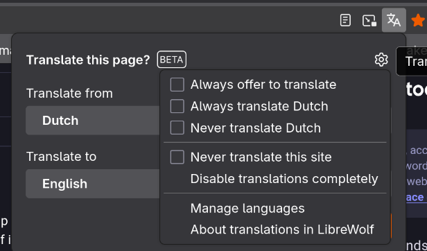Open picture-in-picture icon in address bar
Screen dimensions: 427x251
click(x=369, y=20)
